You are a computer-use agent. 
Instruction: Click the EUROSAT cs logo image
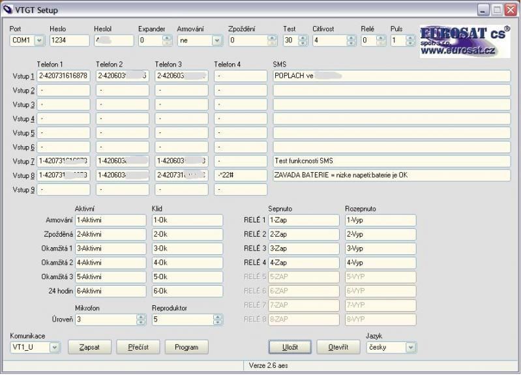[x=465, y=42]
